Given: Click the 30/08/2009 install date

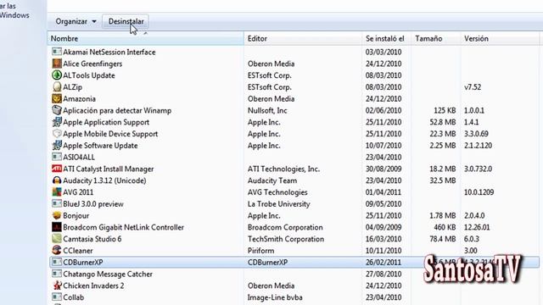Looking at the screenshot, I should click(383, 169).
